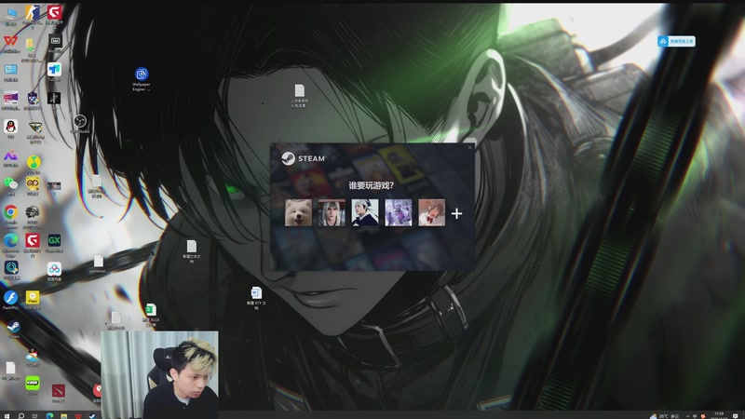The image size is (745, 419).
Task: Open File Explorer from the taskbar
Action: click(x=63, y=415)
